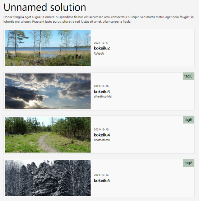Open the kokeilu4 title

click(x=102, y=135)
